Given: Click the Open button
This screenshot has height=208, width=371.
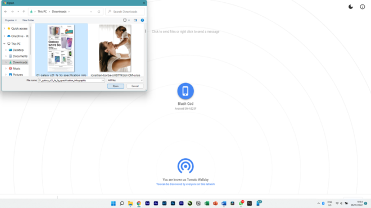Looking at the screenshot, I should pos(116,86).
